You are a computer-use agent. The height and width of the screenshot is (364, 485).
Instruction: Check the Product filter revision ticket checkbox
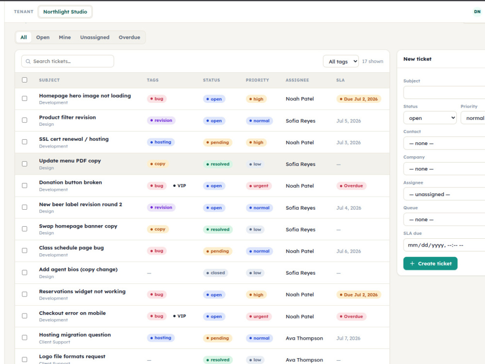(x=24, y=120)
